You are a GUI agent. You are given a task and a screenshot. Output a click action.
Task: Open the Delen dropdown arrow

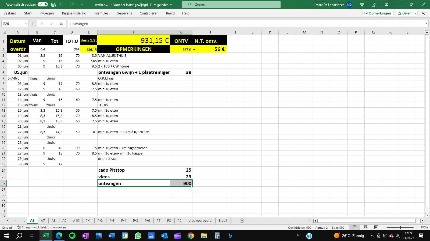[x=415, y=13]
